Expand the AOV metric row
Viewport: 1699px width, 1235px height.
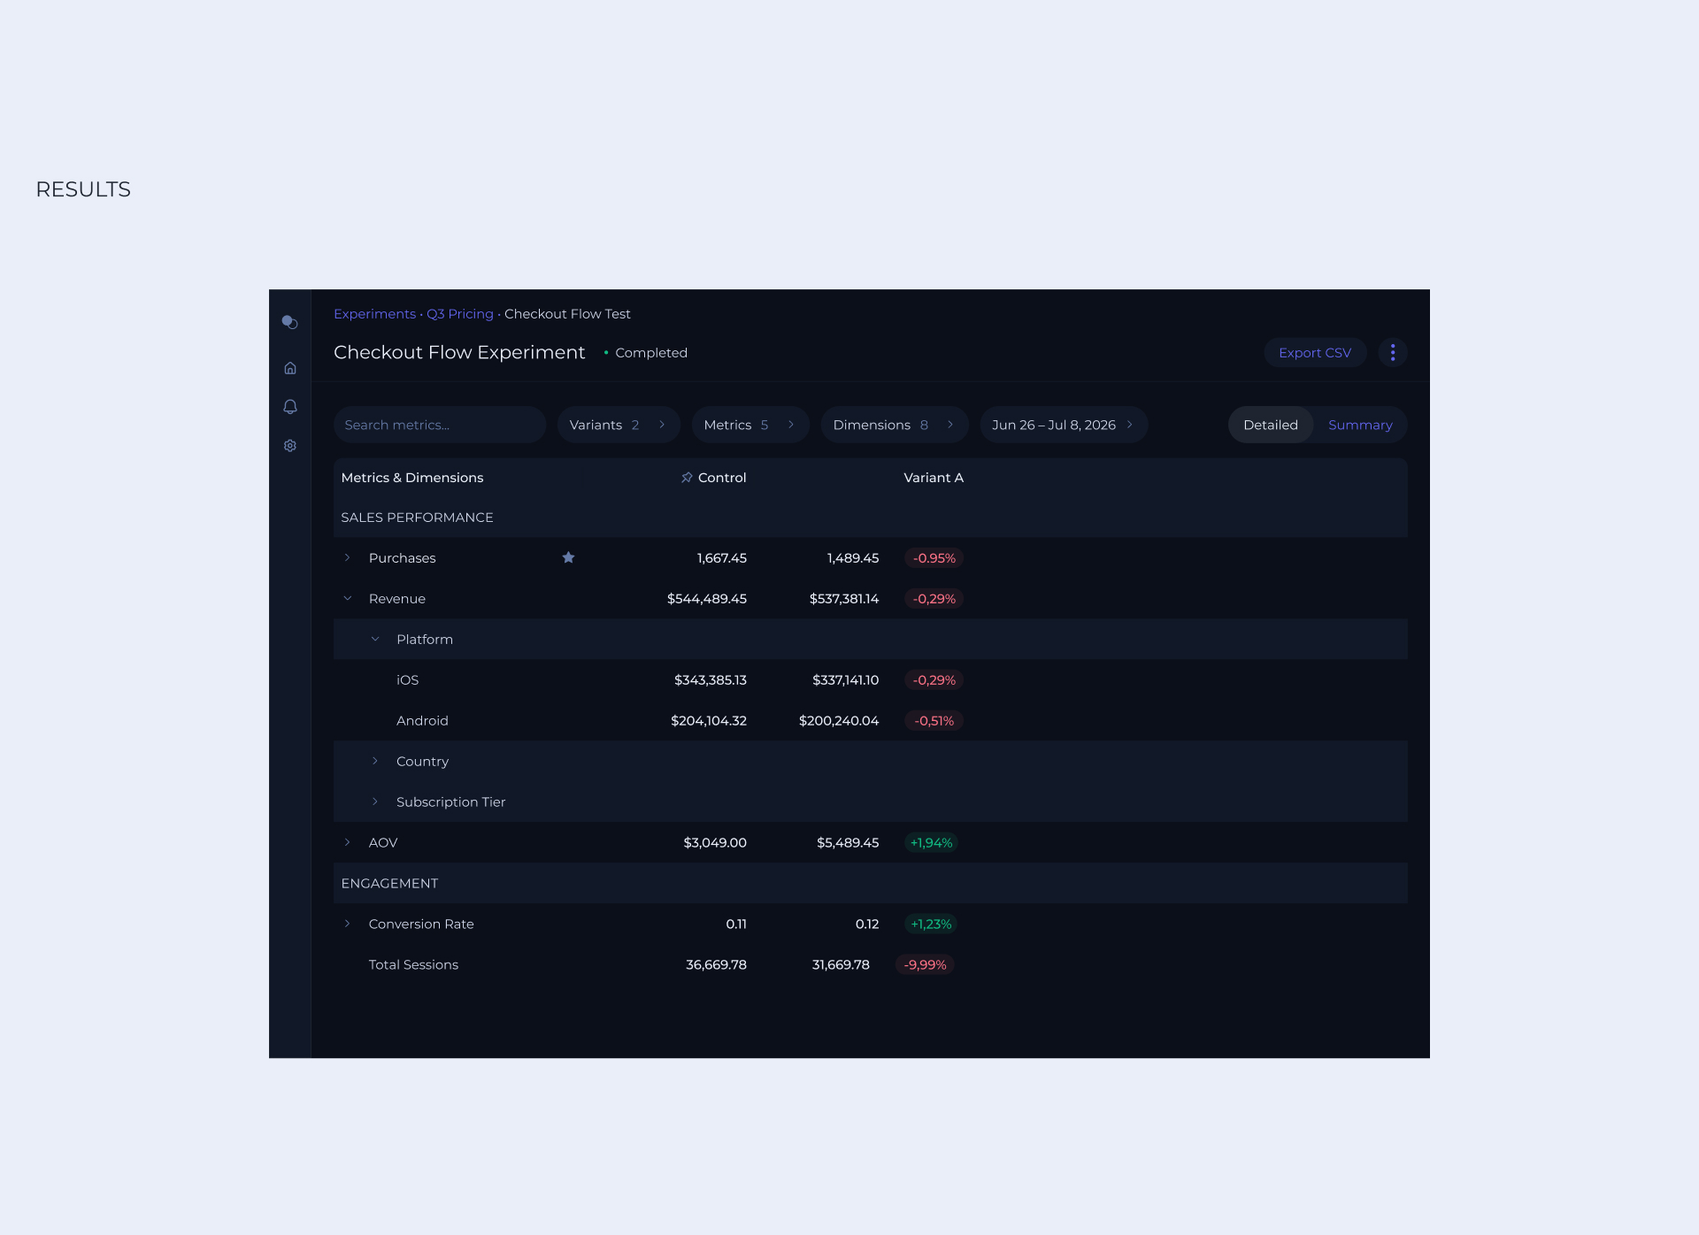coord(347,842)
